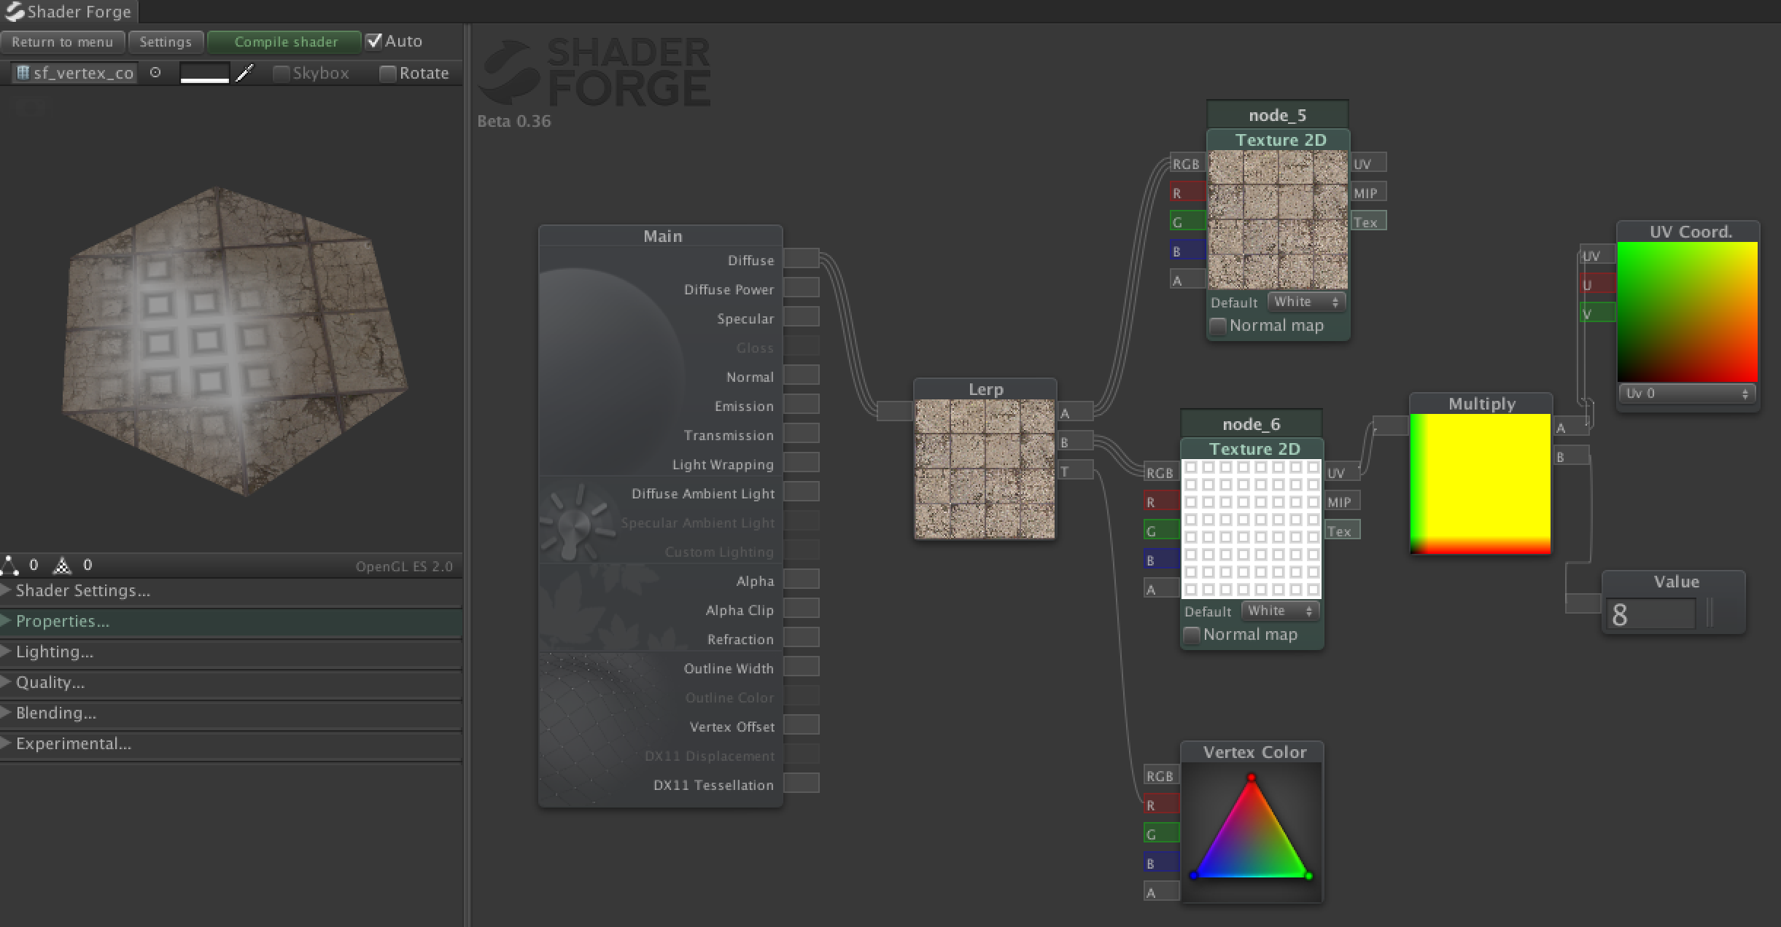
Task: Click the Alpha input connector
Action: point(802,579)
